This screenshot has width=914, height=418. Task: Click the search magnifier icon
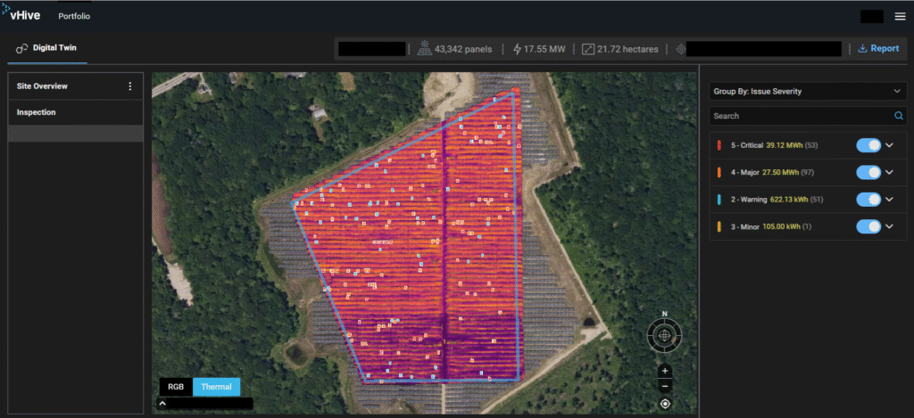[899, 116]
